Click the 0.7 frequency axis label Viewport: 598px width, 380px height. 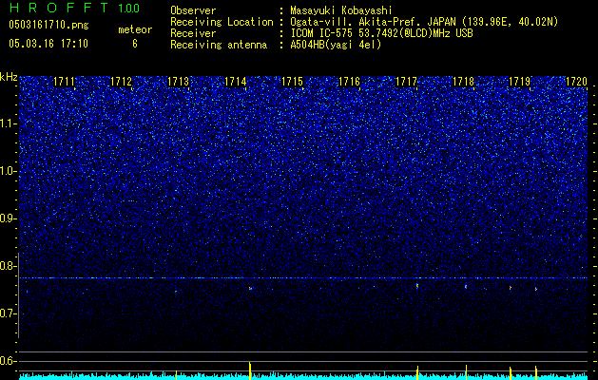8,313
